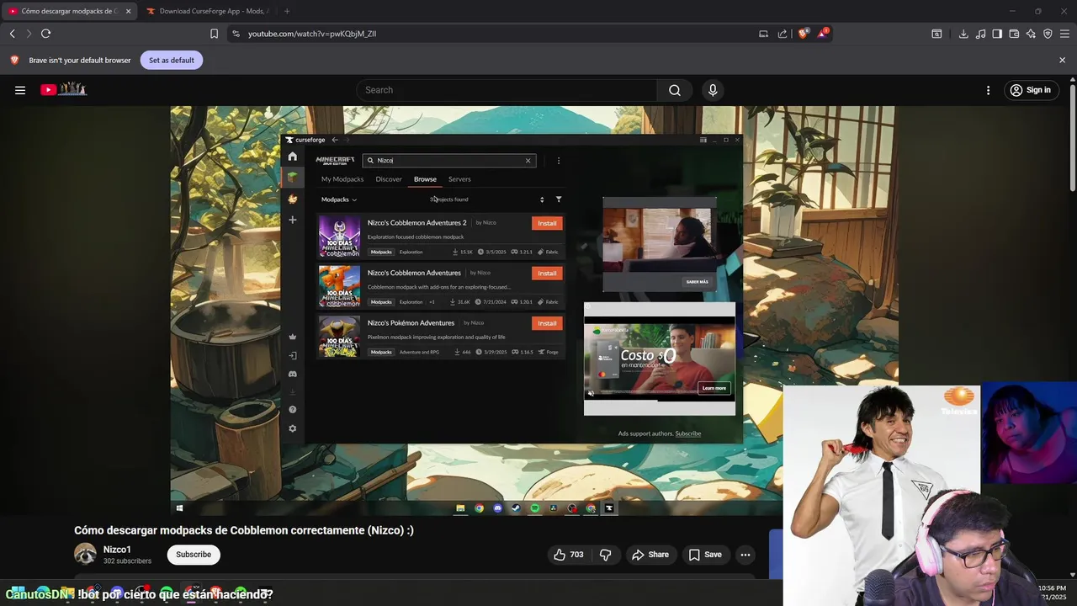The height and width of the screenshot is (606, 1077).
Task: Open the Nizco1 channel name link
Action: point(117,550)
